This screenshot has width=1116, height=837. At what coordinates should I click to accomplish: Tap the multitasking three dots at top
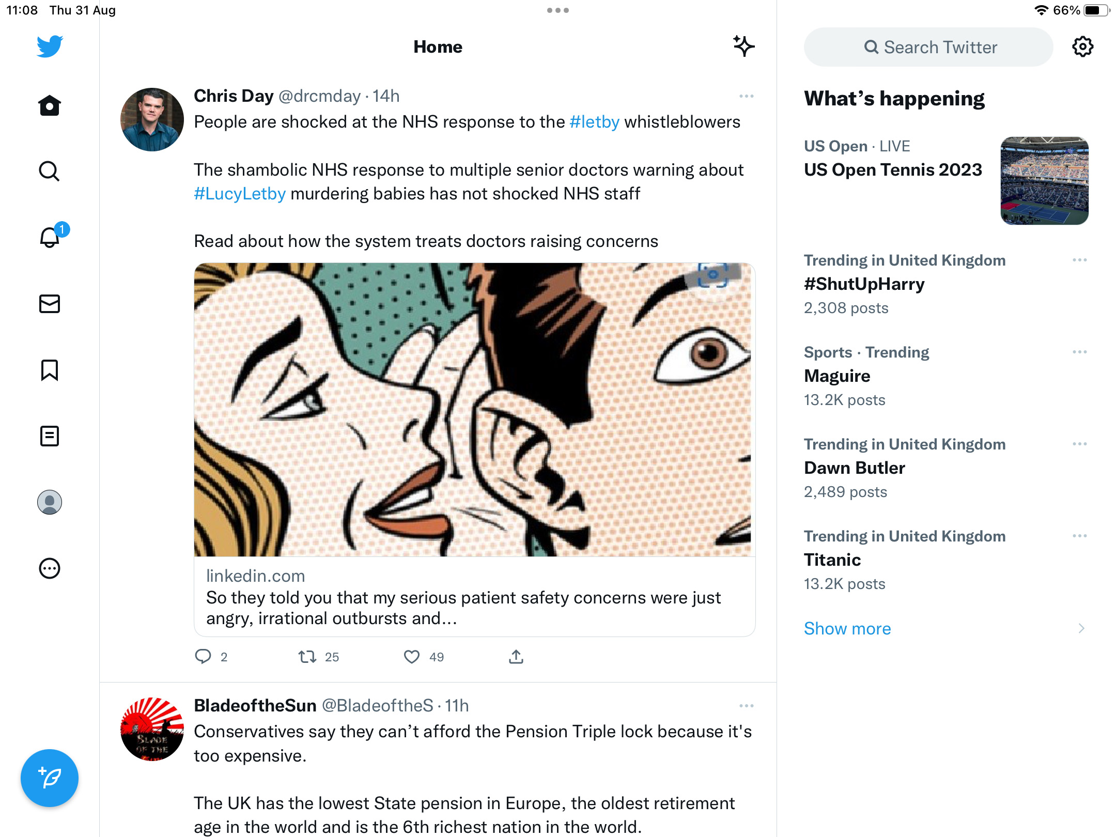[x=558, y=10]
